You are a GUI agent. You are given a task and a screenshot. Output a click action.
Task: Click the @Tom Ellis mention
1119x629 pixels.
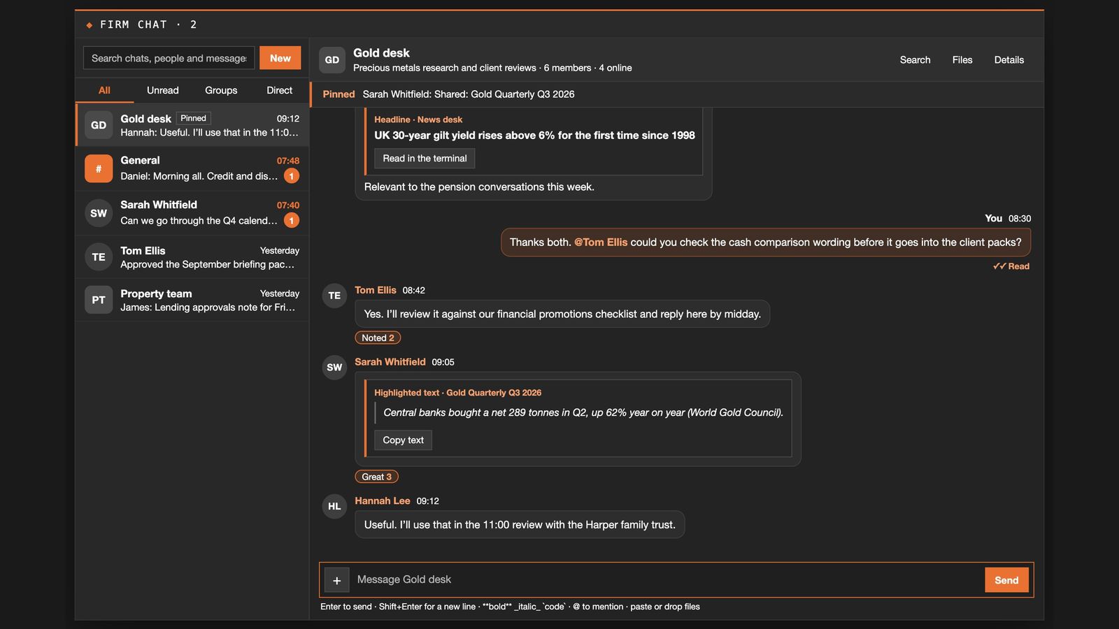(601, 243)
